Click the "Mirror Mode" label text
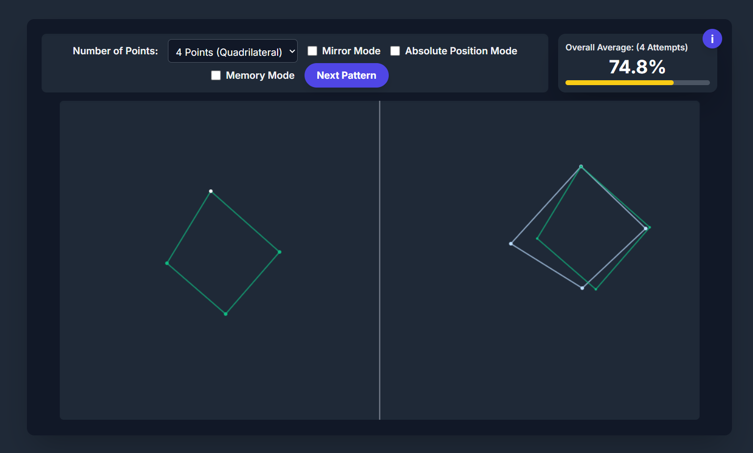 pyautogui.click(x=351, y=51)
